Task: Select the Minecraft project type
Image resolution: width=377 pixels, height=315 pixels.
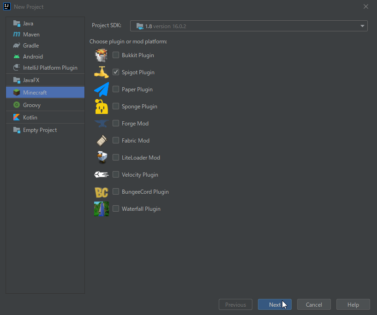Action: tap(45, 93)
